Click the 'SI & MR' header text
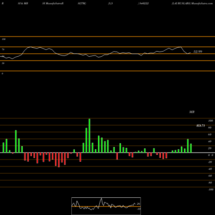Viewport: 215px width, 215px height. pos(23,3)
